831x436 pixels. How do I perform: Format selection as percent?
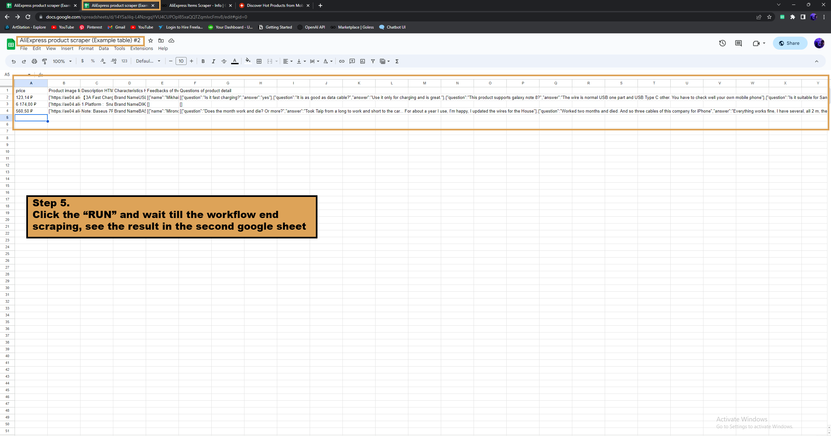point(93,61)
